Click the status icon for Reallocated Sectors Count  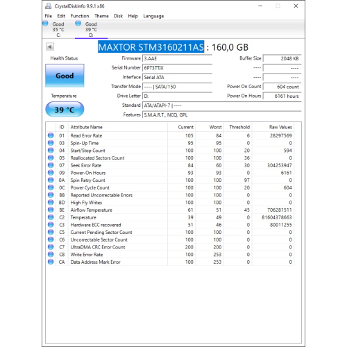coord(51,158)
